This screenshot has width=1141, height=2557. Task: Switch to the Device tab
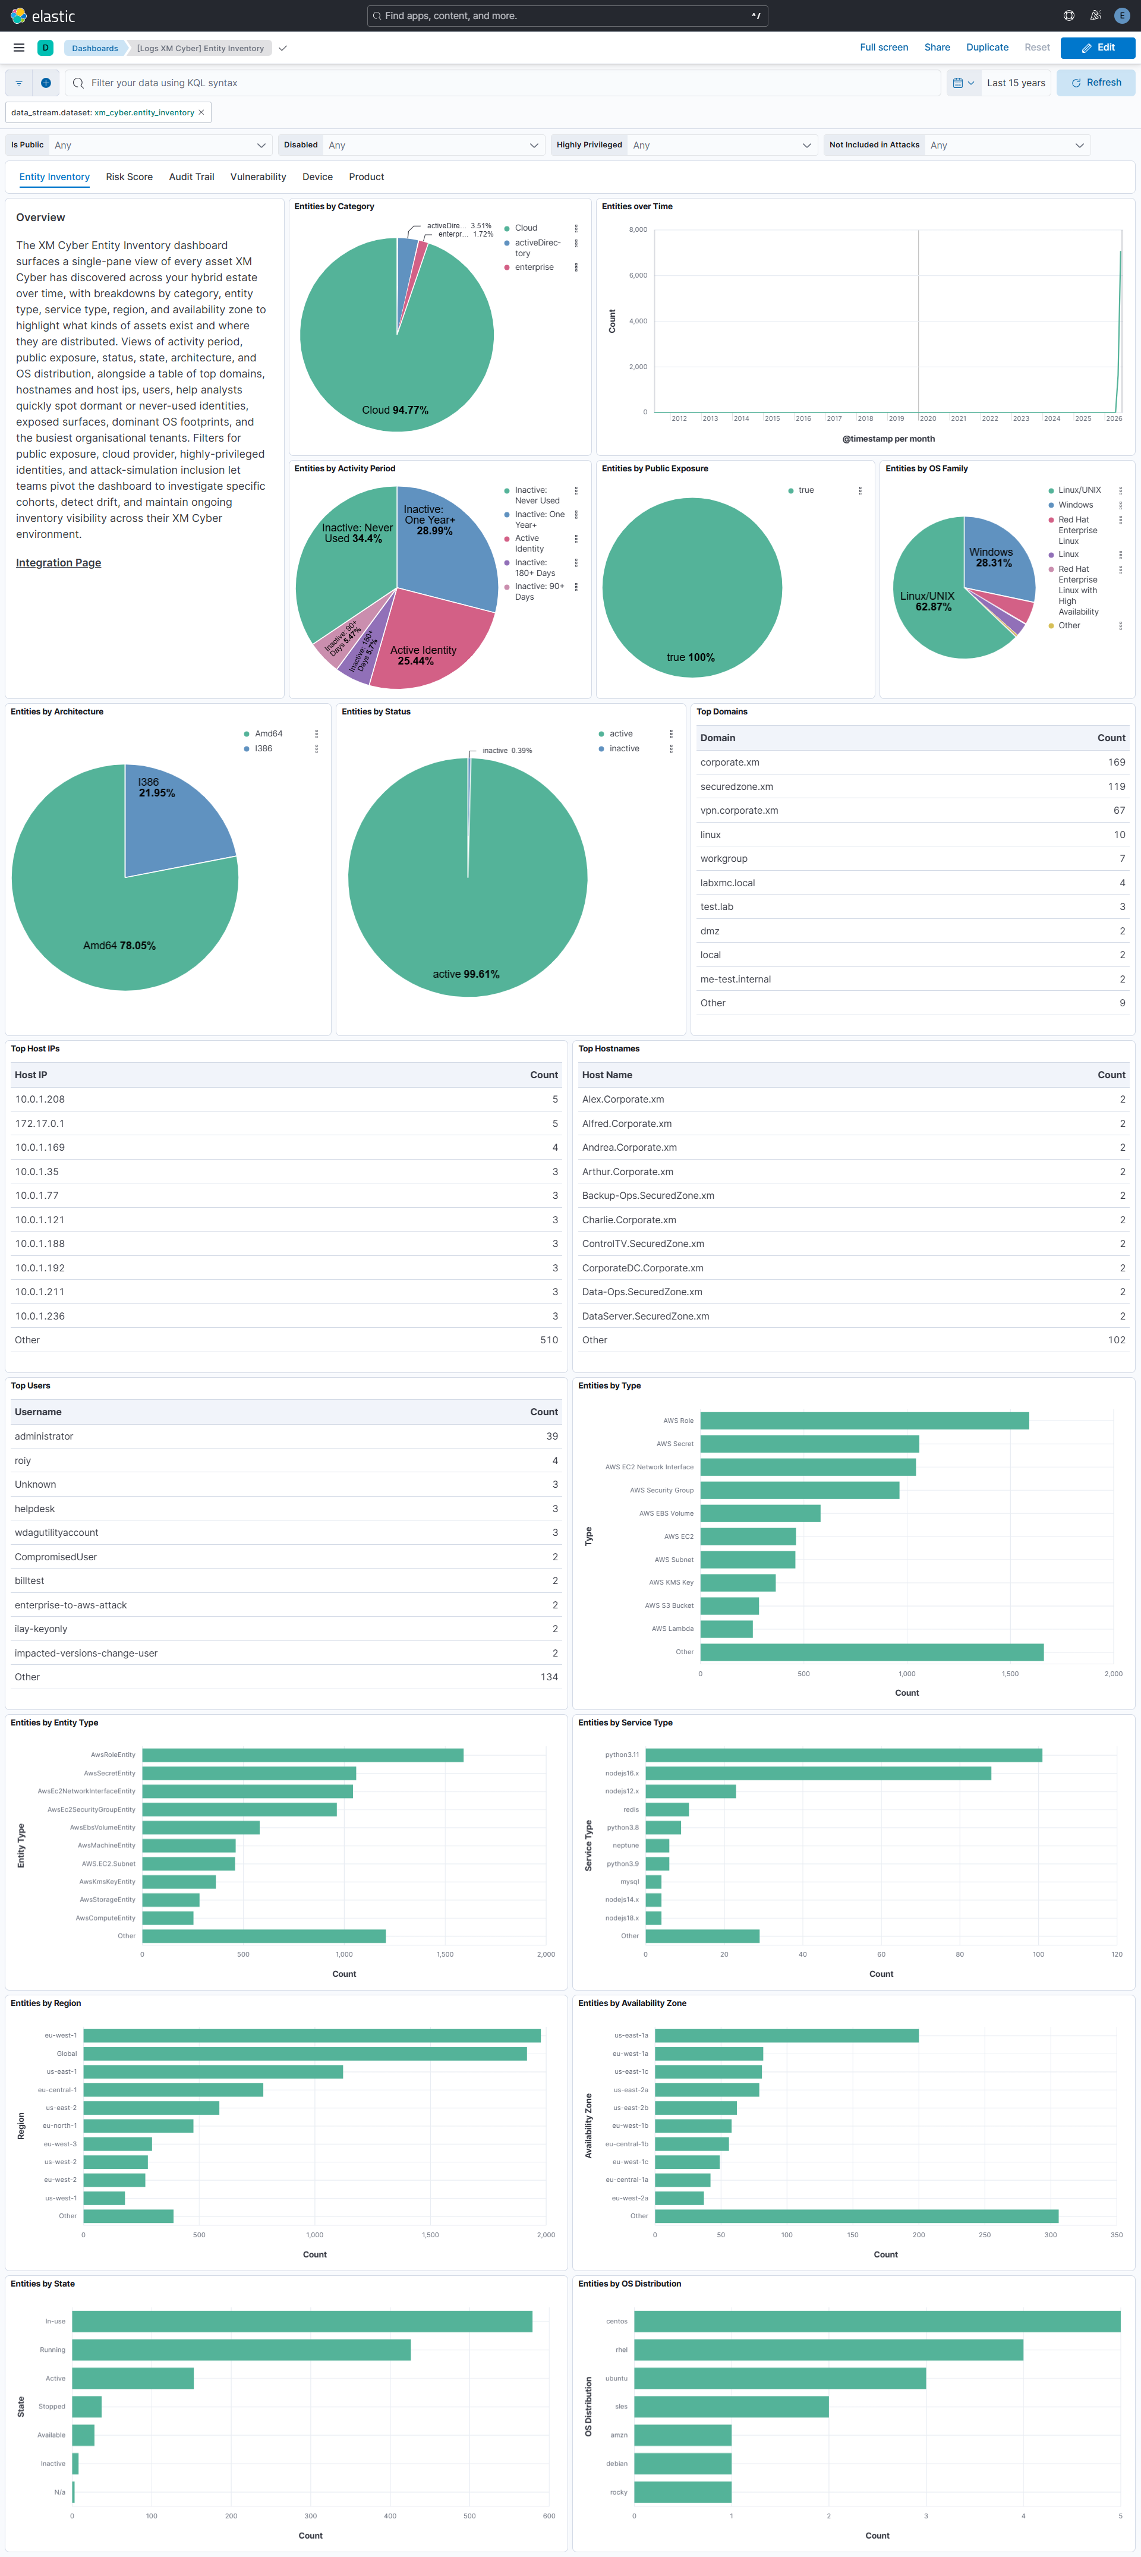tap(317, 177)
